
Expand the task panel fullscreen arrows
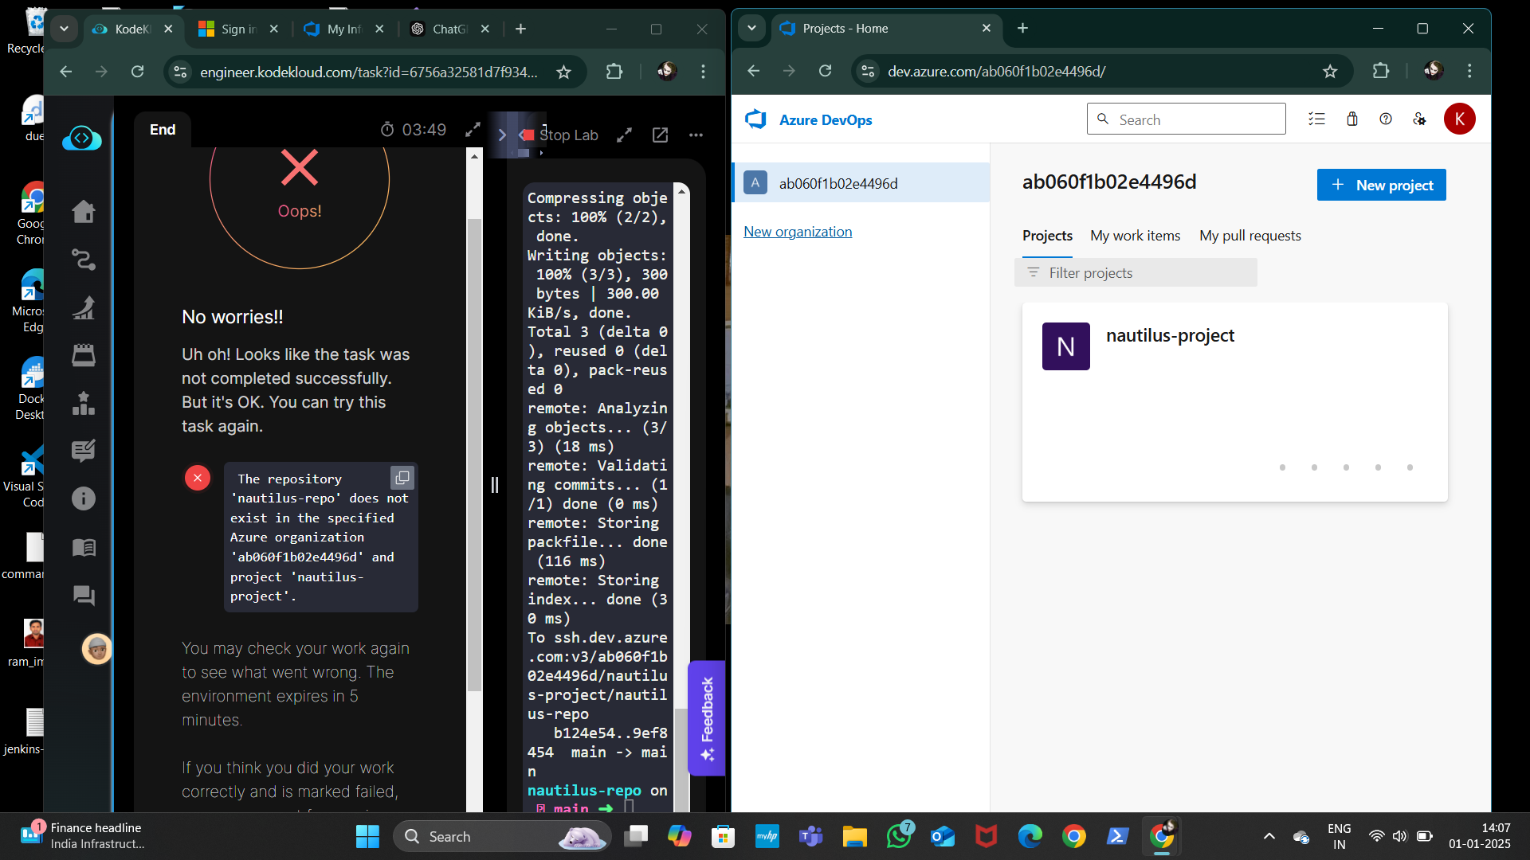(473, 130)
